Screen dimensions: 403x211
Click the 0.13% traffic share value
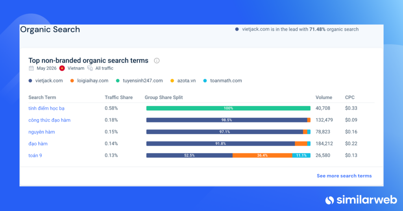(111, 155)
